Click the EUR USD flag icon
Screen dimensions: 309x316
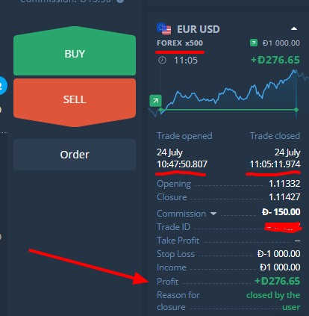pyautogui.click(x=164, y=29)
